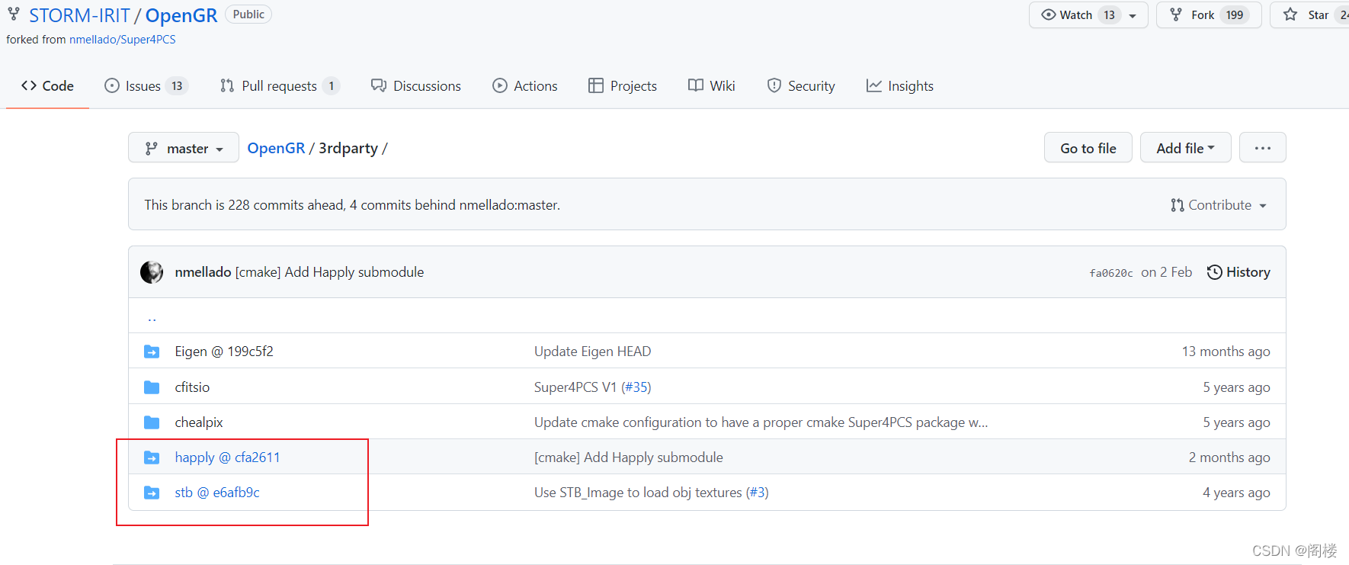Click the fork icon beside STORM-IRIT
Screen dimensions: 1349x565
[14, 14]
